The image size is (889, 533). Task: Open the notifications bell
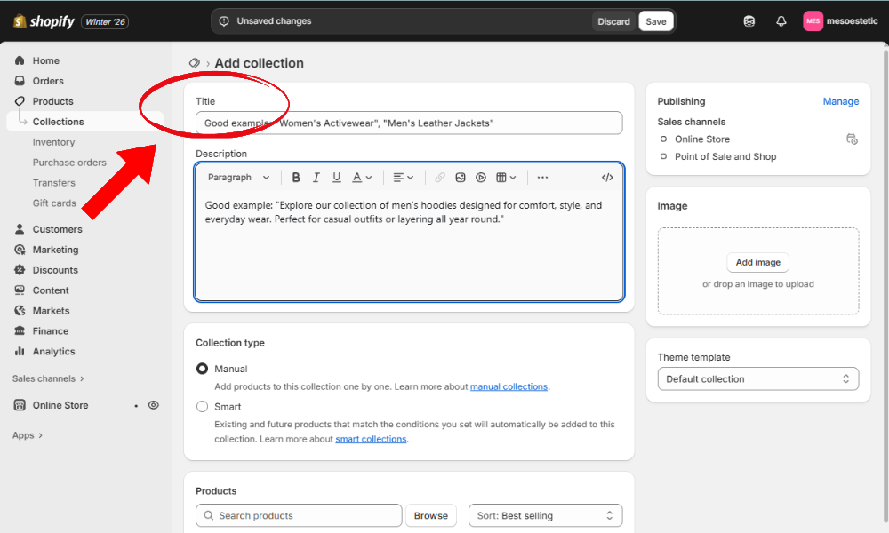[781, 21]
